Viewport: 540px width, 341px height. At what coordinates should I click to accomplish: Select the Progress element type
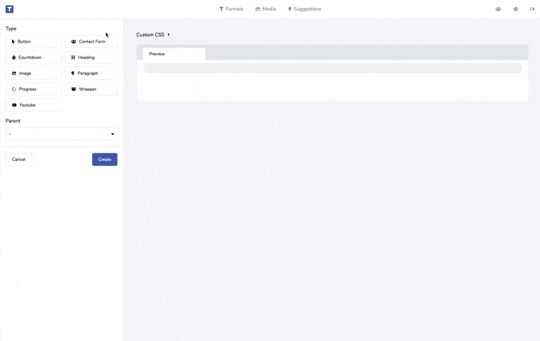pyautogui.click(x=34, y=89)
